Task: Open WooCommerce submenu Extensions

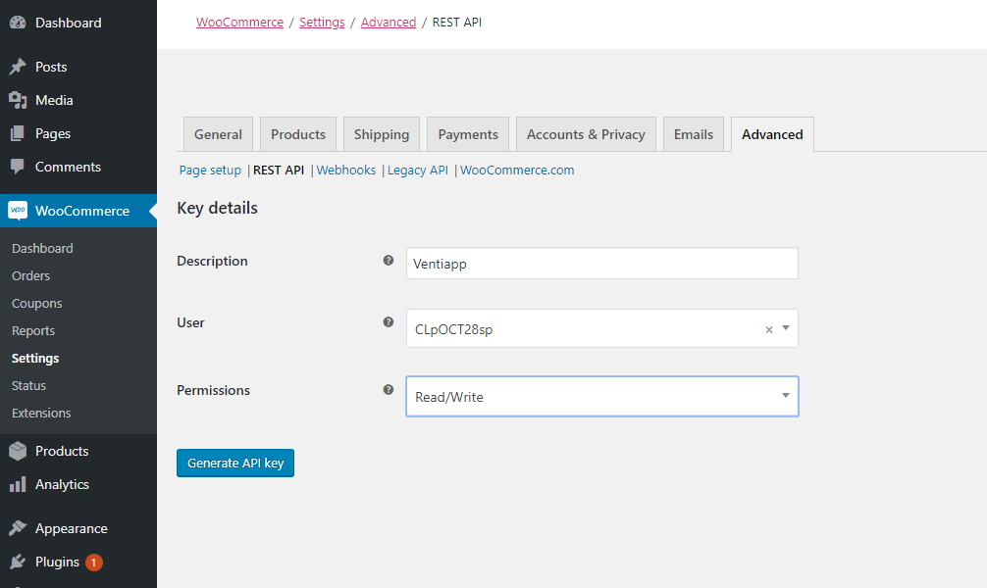Action: coord(41,414)
